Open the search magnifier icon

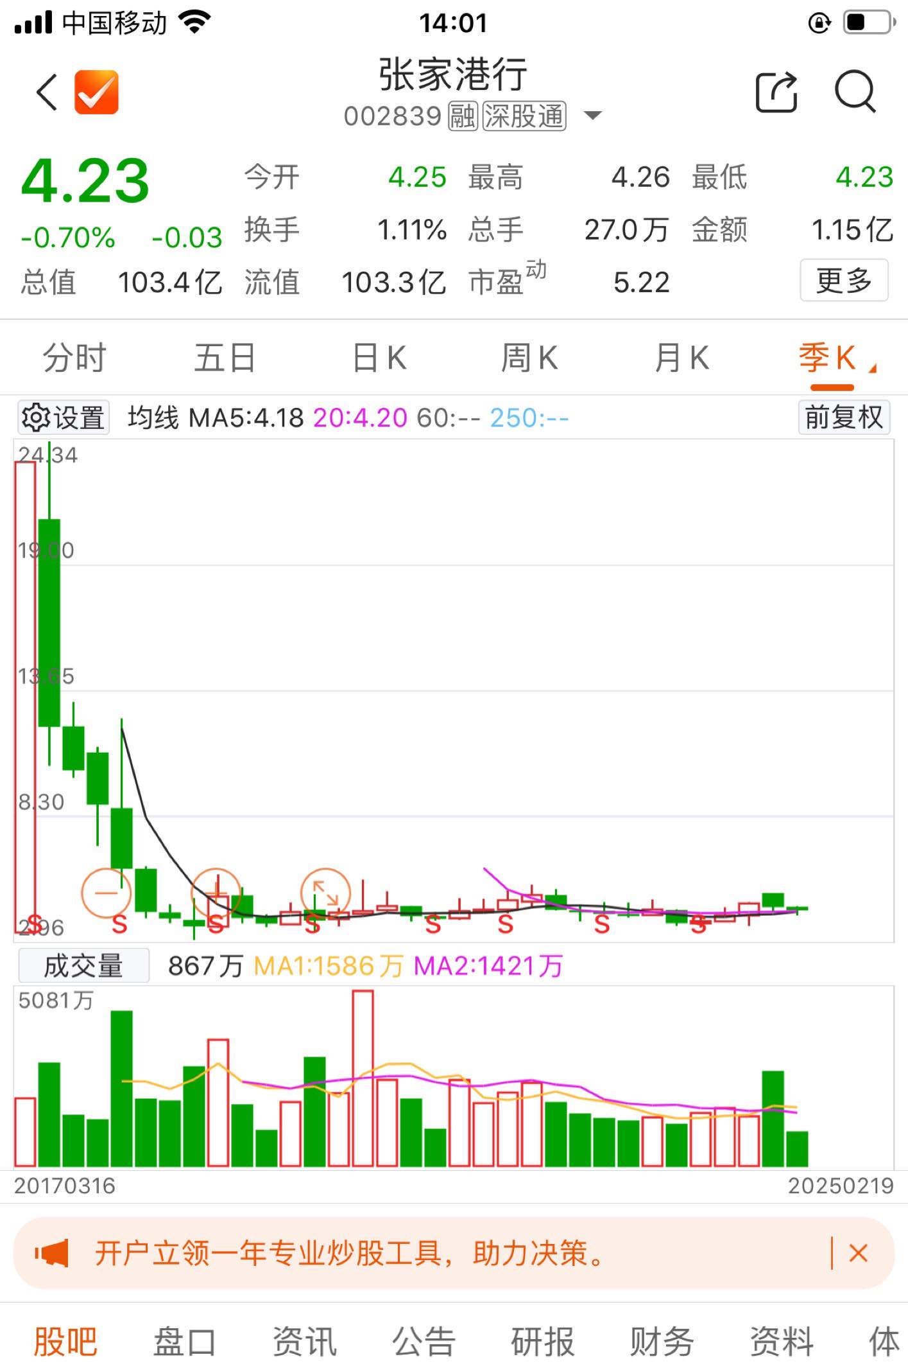pos(855,92)
